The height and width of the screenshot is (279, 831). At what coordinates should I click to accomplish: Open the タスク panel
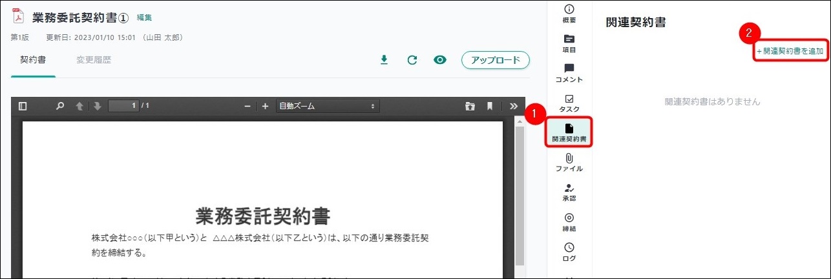569,103
